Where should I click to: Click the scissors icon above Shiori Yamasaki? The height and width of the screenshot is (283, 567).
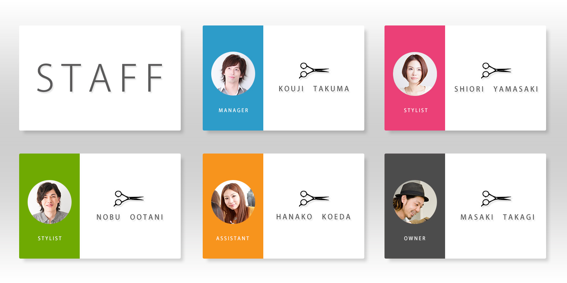[x=496, y=70]
